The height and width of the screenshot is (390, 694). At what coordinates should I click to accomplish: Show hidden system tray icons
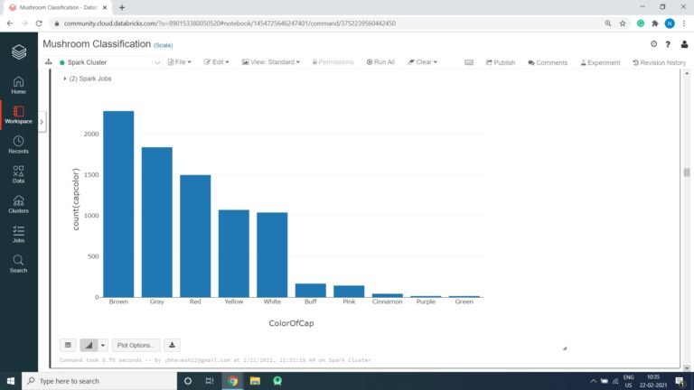point(593,381)
